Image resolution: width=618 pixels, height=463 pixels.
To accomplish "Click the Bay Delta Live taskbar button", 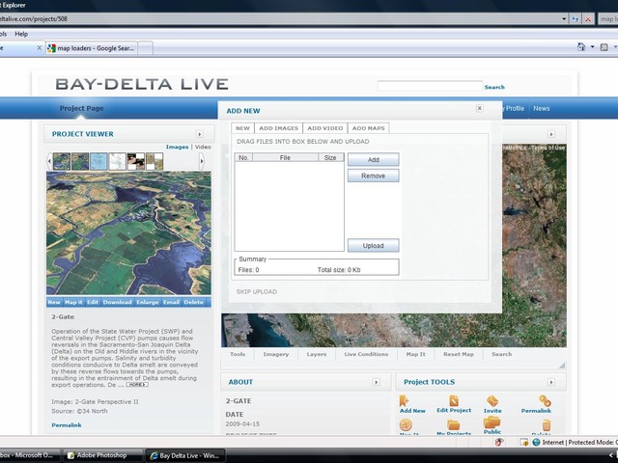I will [x=185, y=455].
